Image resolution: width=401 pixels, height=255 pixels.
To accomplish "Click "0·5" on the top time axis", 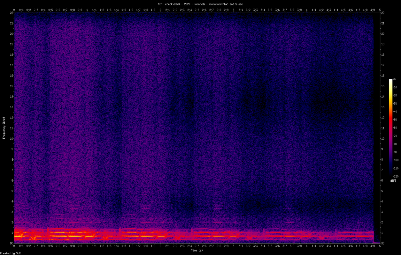I will pyautogui.click(x=50, y=10).
